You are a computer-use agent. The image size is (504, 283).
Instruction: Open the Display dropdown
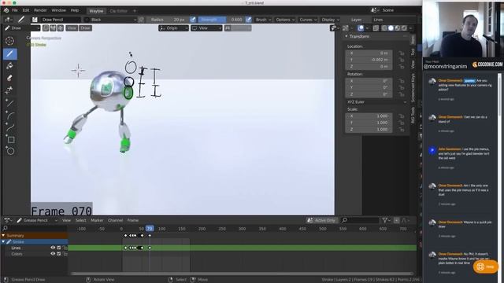click(331, 20)
